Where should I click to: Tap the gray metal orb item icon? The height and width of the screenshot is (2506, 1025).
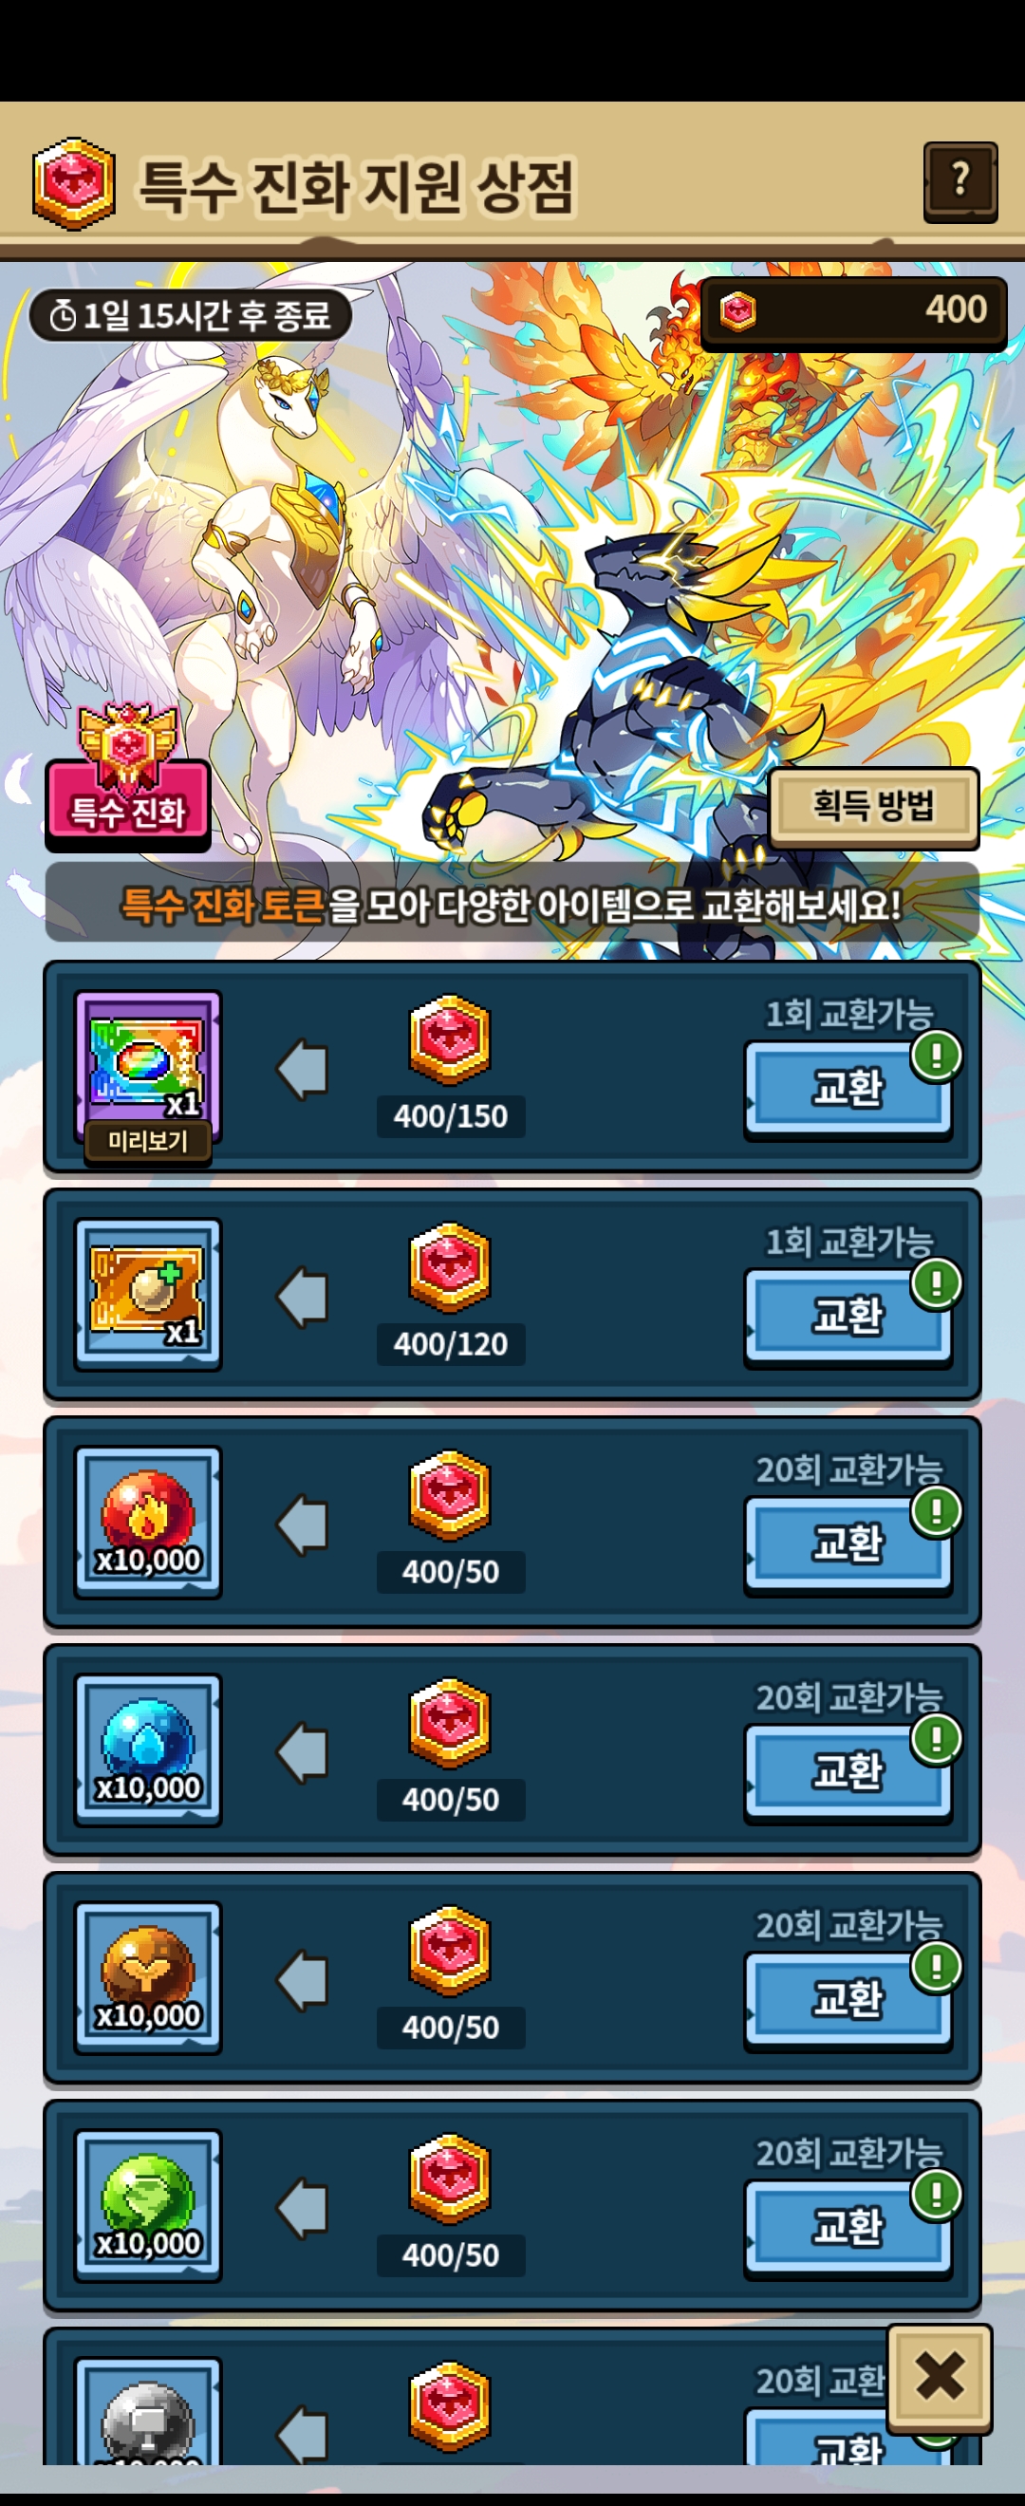click(148, 2411)
